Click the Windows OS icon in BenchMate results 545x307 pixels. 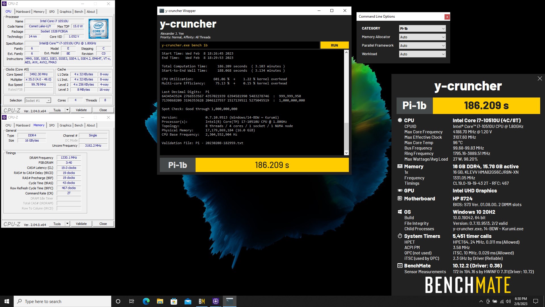point(400,212)
